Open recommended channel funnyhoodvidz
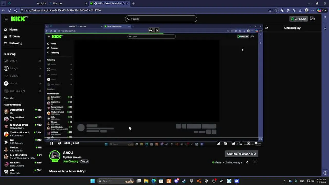This screenshot has width=329, height=185. click(23, 126)
